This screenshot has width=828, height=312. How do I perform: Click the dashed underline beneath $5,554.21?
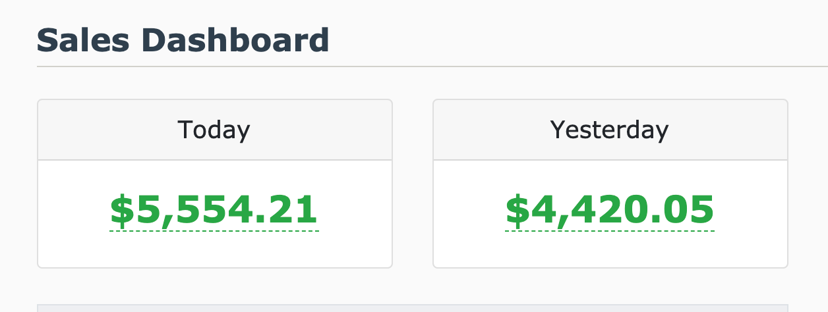(214, 231)
